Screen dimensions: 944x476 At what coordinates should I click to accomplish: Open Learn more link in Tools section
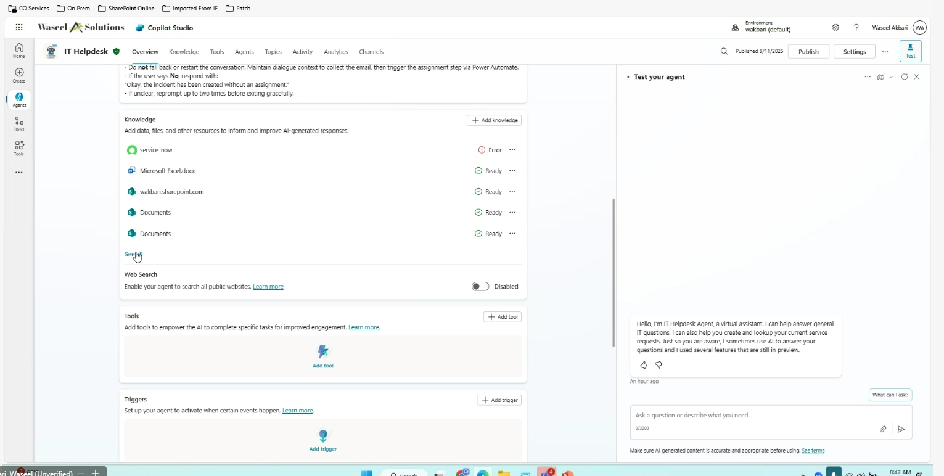point(364,327)
